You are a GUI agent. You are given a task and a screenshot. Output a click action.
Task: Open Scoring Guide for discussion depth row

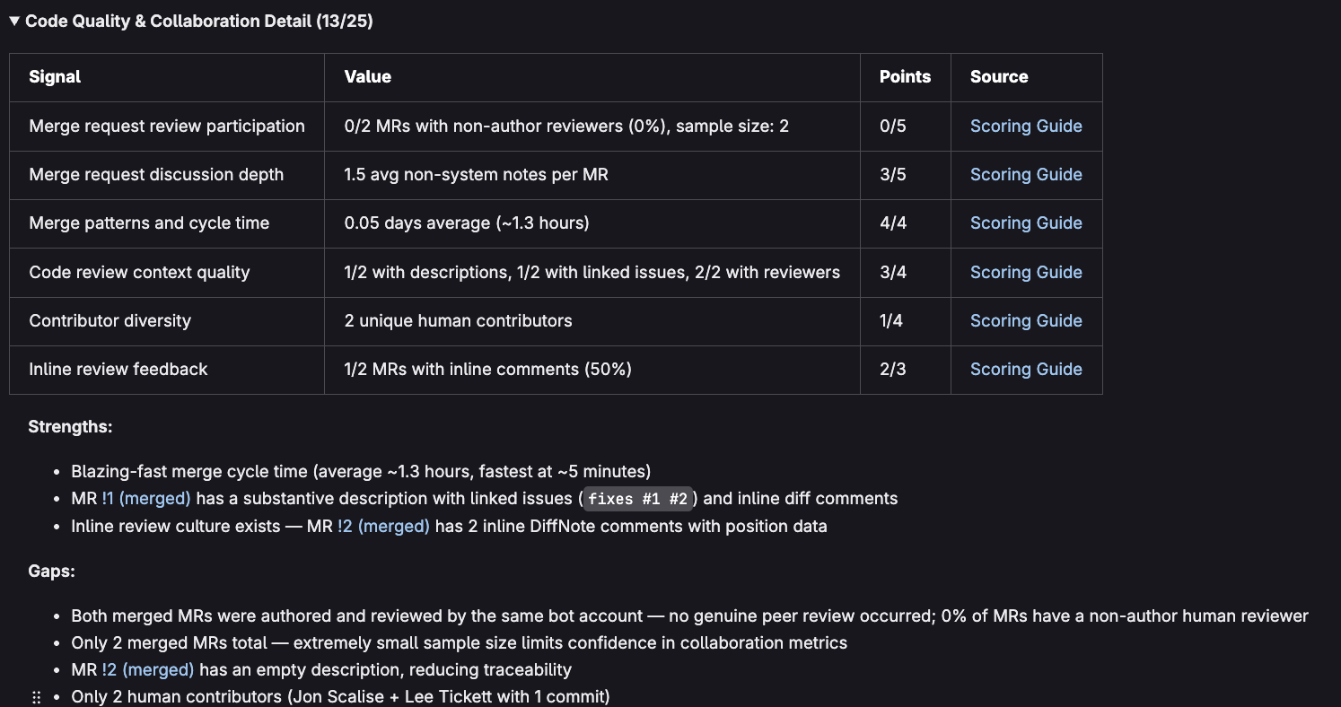pos(1026,175)
